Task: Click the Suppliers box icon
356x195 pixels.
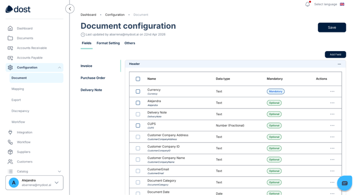Action: click(x=10, y=152)
